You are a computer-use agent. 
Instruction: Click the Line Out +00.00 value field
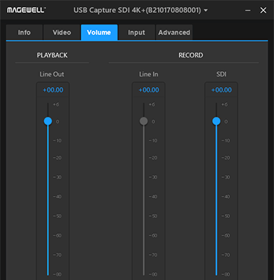click(x=53, y=90)
